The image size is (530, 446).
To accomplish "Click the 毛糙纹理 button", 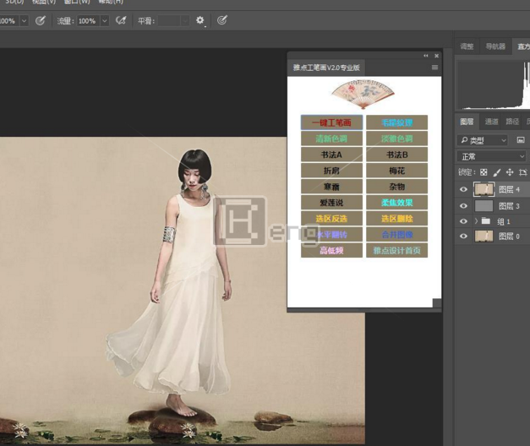I will click(396, 122).
